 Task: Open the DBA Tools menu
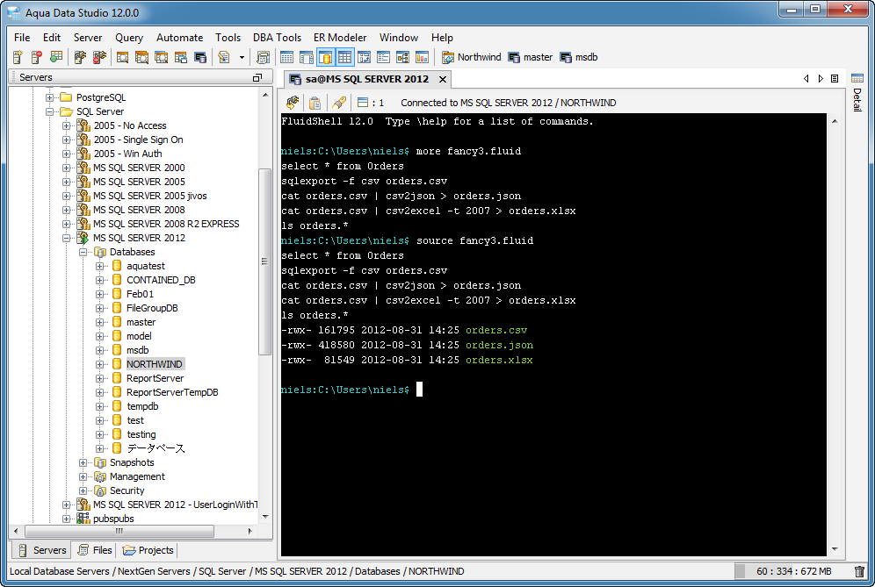tap(277, 38)
